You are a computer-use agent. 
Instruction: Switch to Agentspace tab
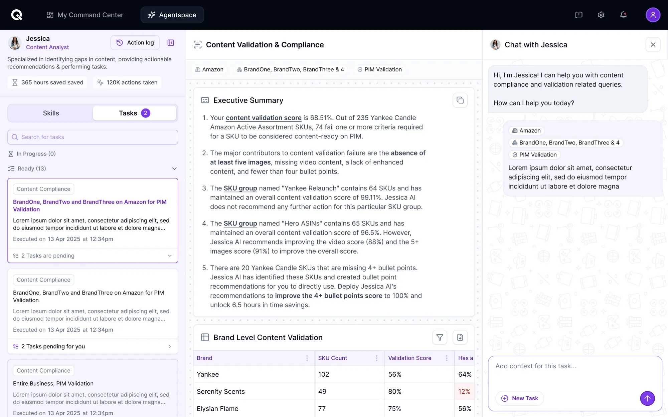pos(172,15)
